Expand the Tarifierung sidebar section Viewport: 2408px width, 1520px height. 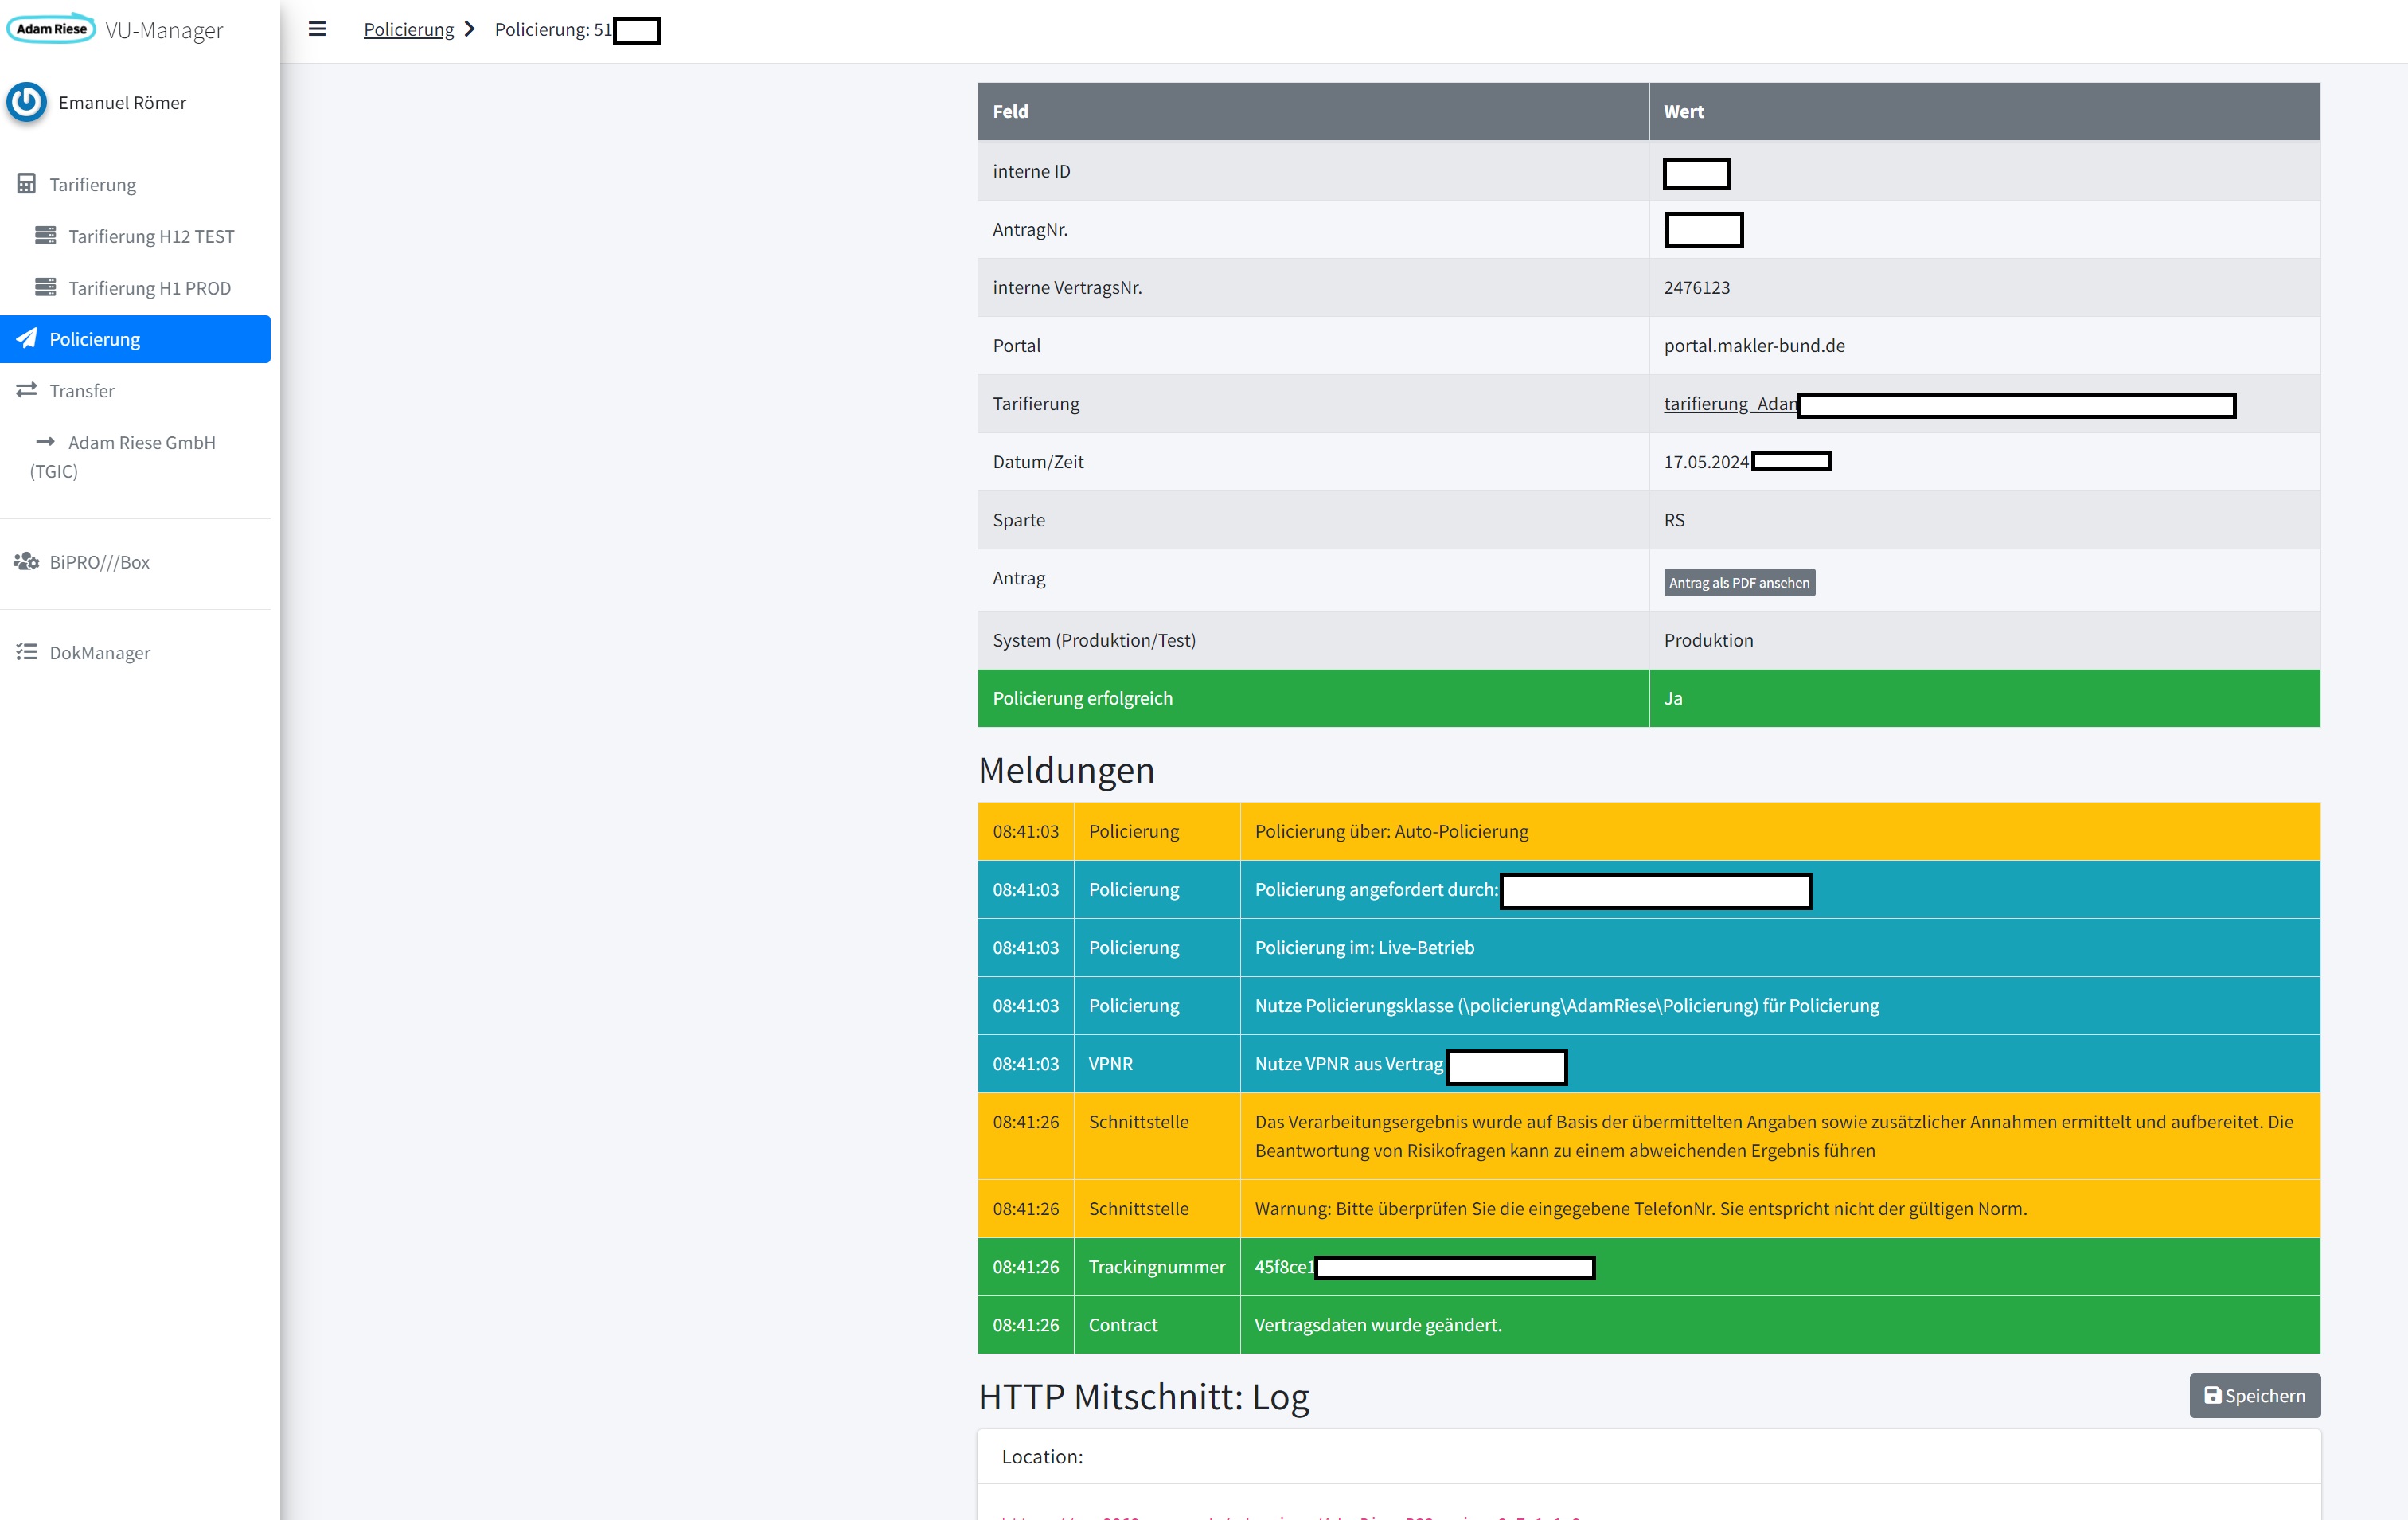pyautogui.click(x=93, y=184)
